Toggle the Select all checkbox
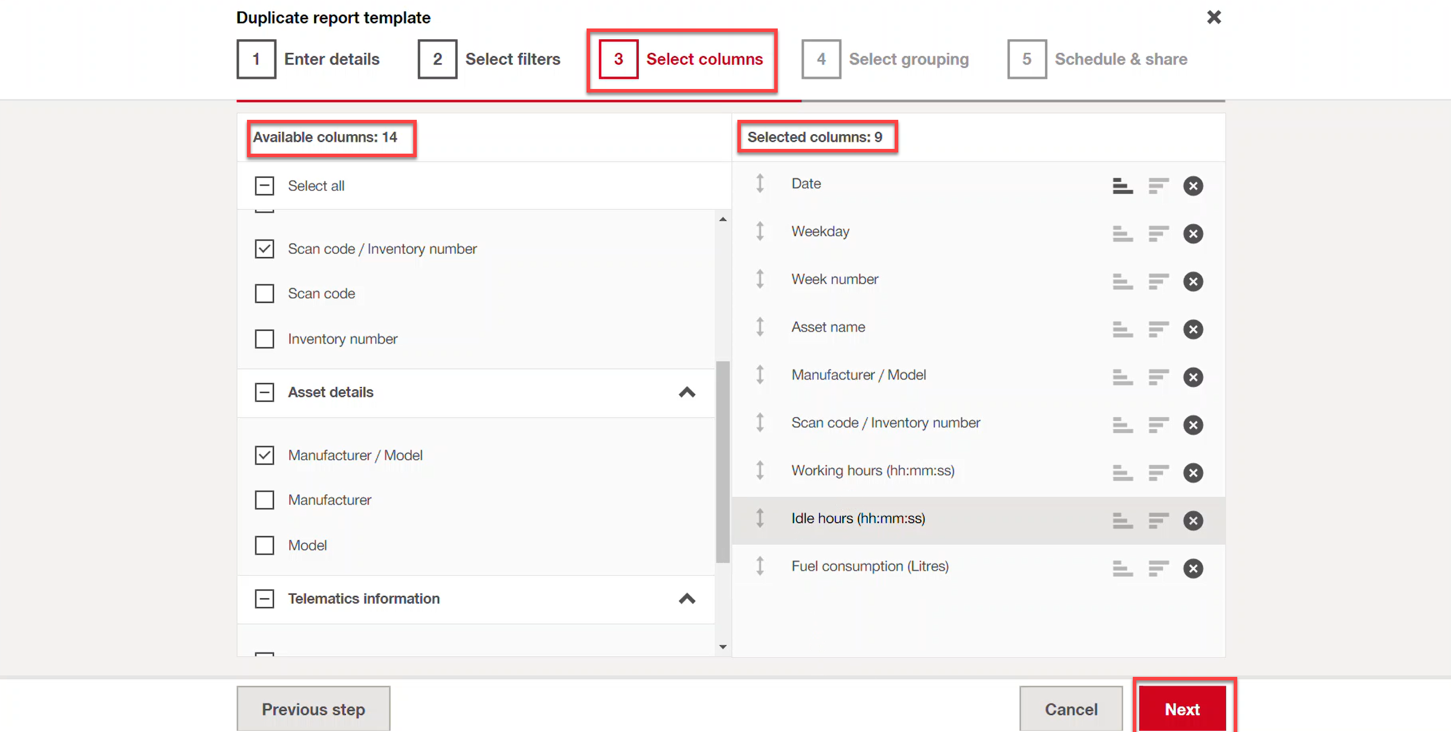The image size is (1451, 732). click(264, 186)
